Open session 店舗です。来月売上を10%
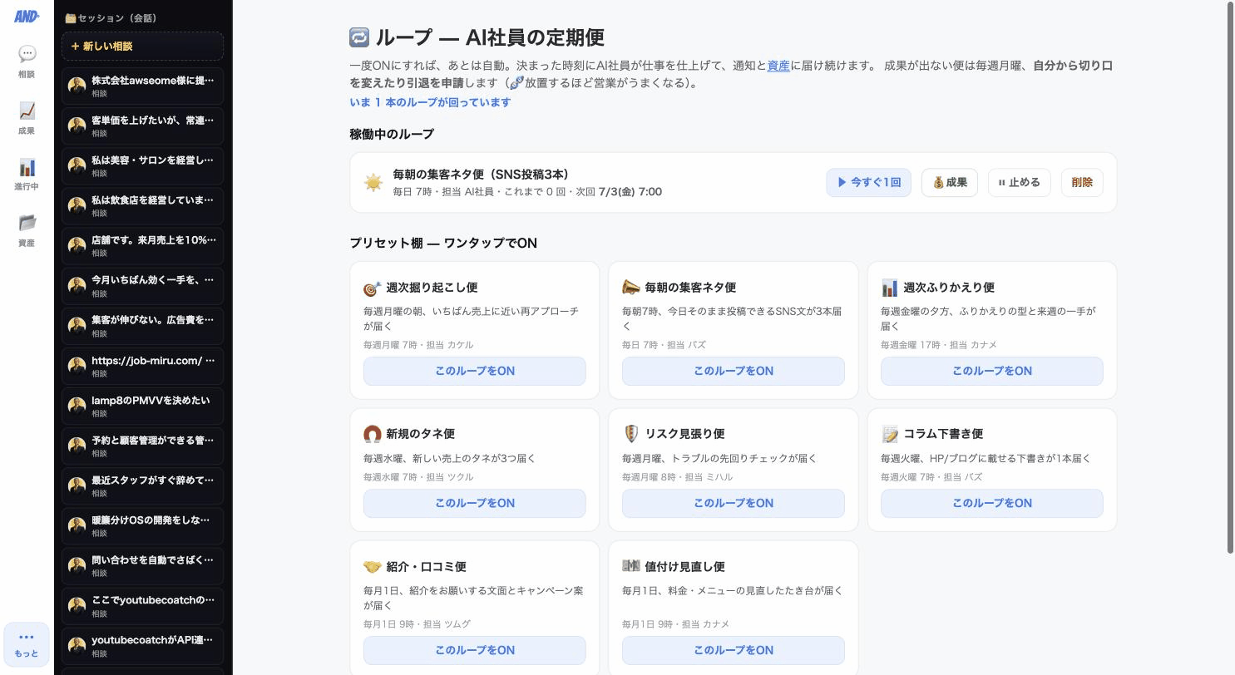Screen dimensions: 1235x675 (142, 245)
